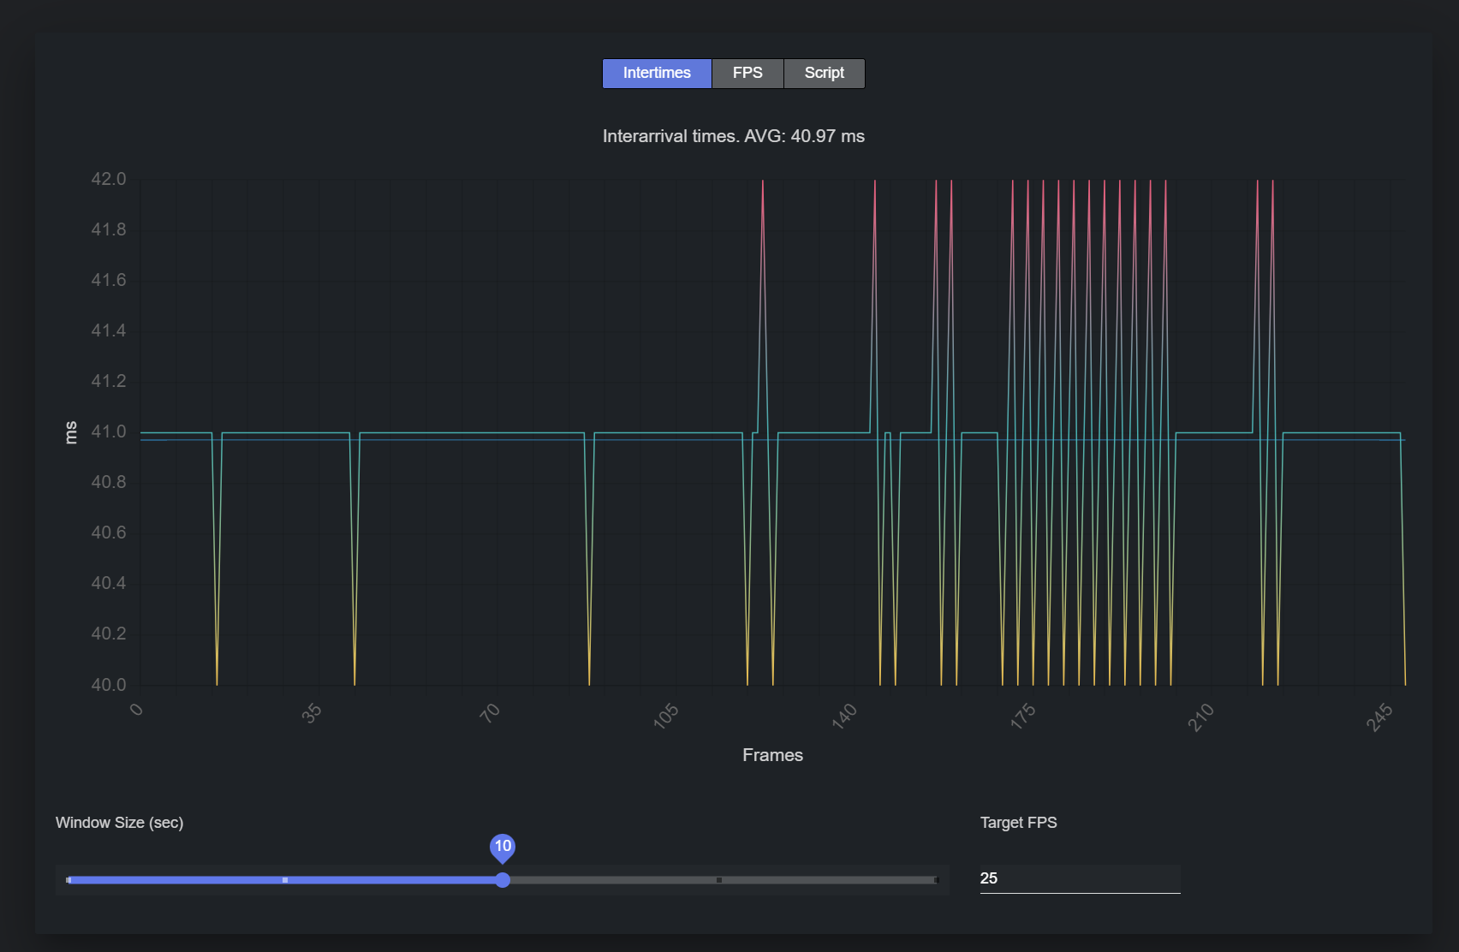This screenshot has height=952, width=1459.
Task: Click the 42.0 y-axis tick label
Action: coord(109,179)
